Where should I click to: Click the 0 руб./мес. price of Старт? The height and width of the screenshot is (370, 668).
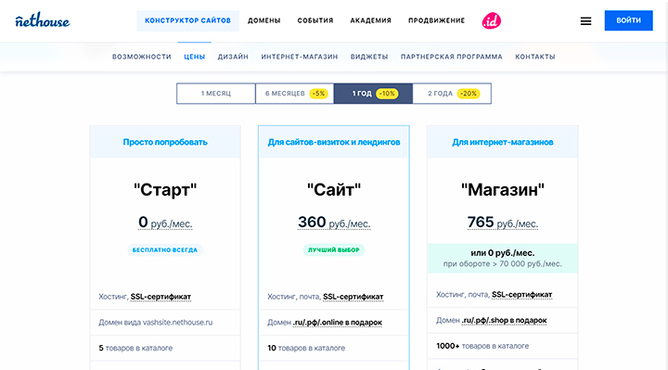point(165,223)
